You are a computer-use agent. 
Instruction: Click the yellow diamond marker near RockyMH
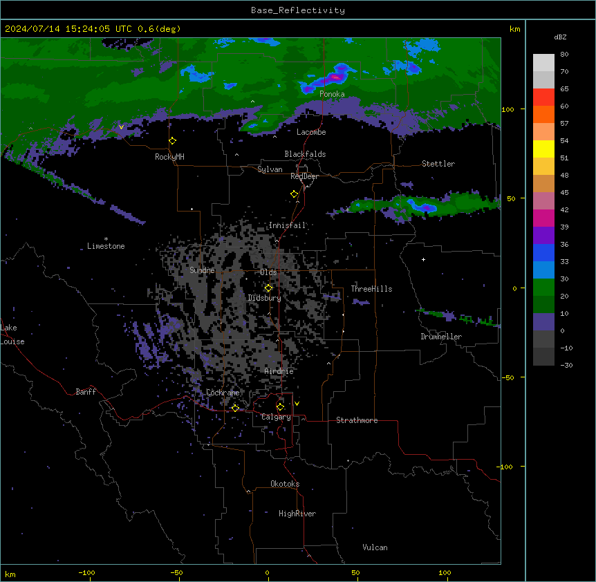172,141
